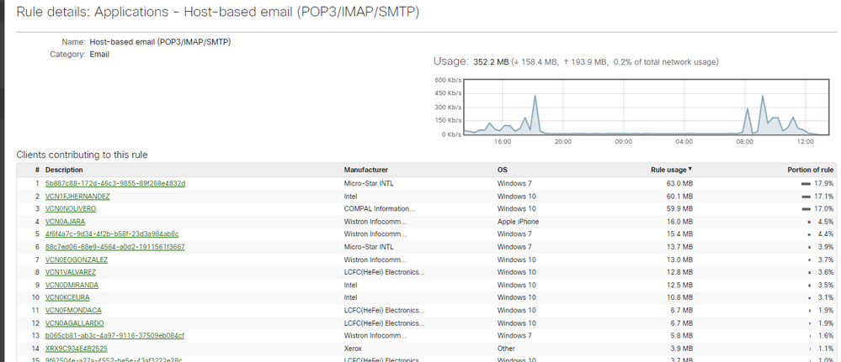The image size is (841, 362).
Task: Click the usage graph peak near 08:00
Action: tap(748, 108)
